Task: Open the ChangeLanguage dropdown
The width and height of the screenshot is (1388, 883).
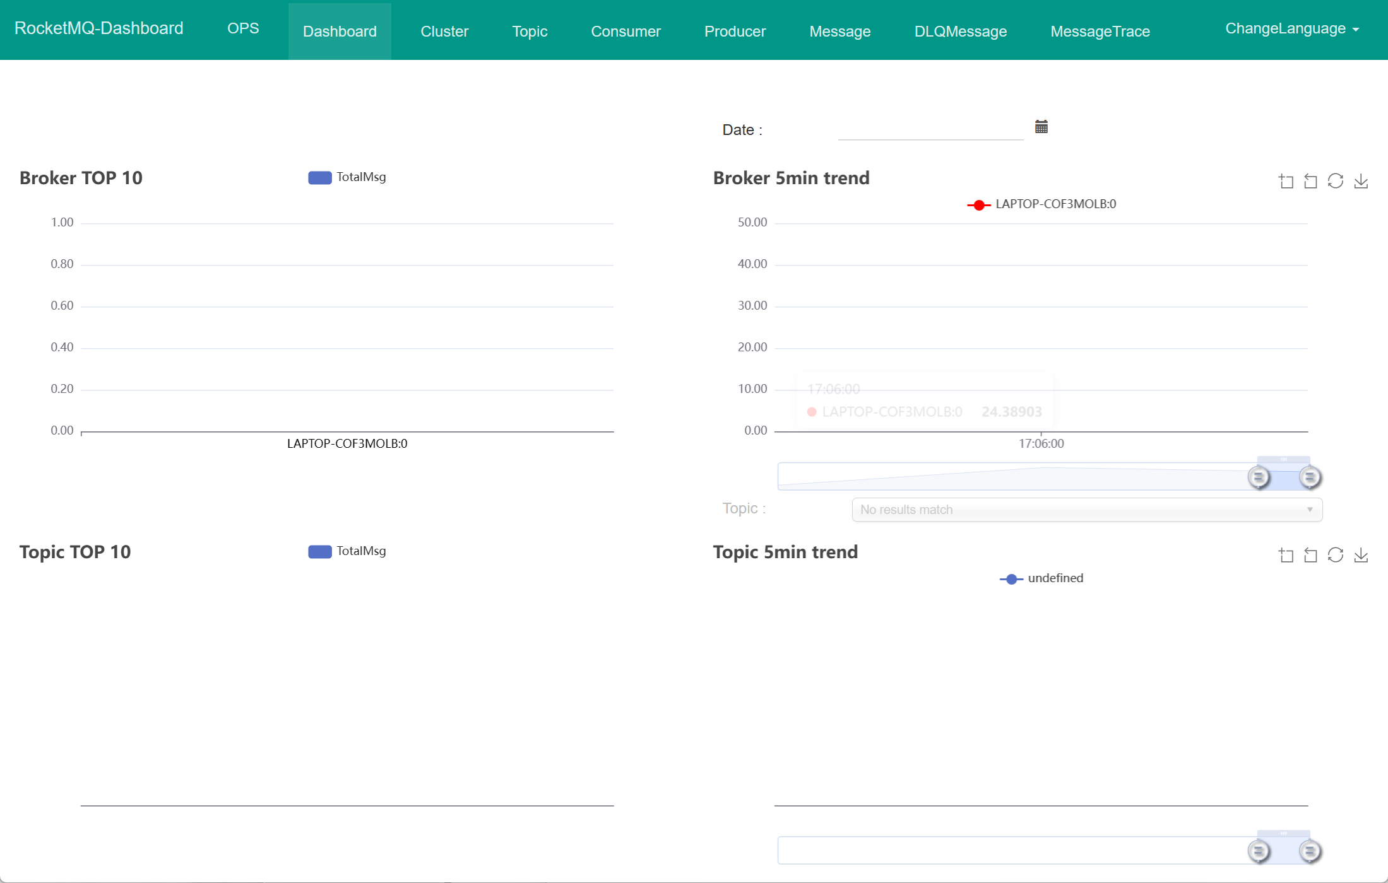Action: point(1291,29)
